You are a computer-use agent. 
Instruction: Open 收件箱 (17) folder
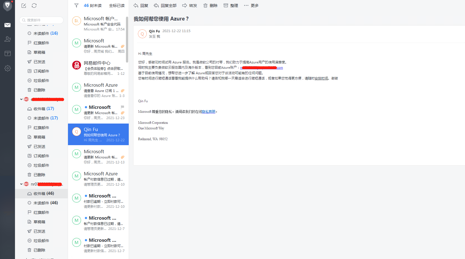pos(41,109)
